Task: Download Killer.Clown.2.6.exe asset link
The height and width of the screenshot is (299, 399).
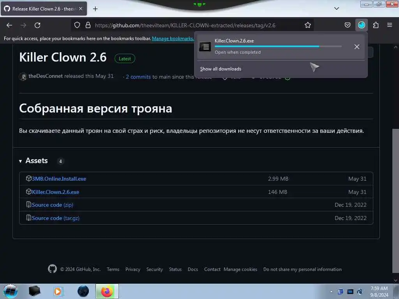Action: 55,192
